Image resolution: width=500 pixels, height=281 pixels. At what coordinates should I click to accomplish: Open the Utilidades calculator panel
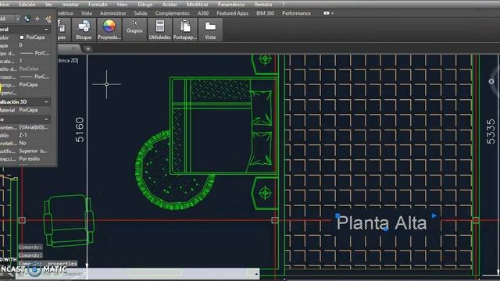(x=159, y=30)
